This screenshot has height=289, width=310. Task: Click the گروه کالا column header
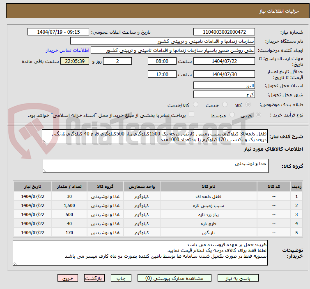[x=105, y=186]
